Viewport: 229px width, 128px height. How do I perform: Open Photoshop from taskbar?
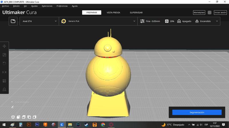(x=37, y=125)
